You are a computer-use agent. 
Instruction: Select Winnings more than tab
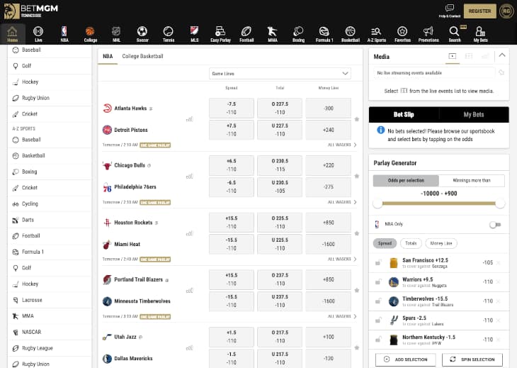pyautogui.click(x=472, y=181)
